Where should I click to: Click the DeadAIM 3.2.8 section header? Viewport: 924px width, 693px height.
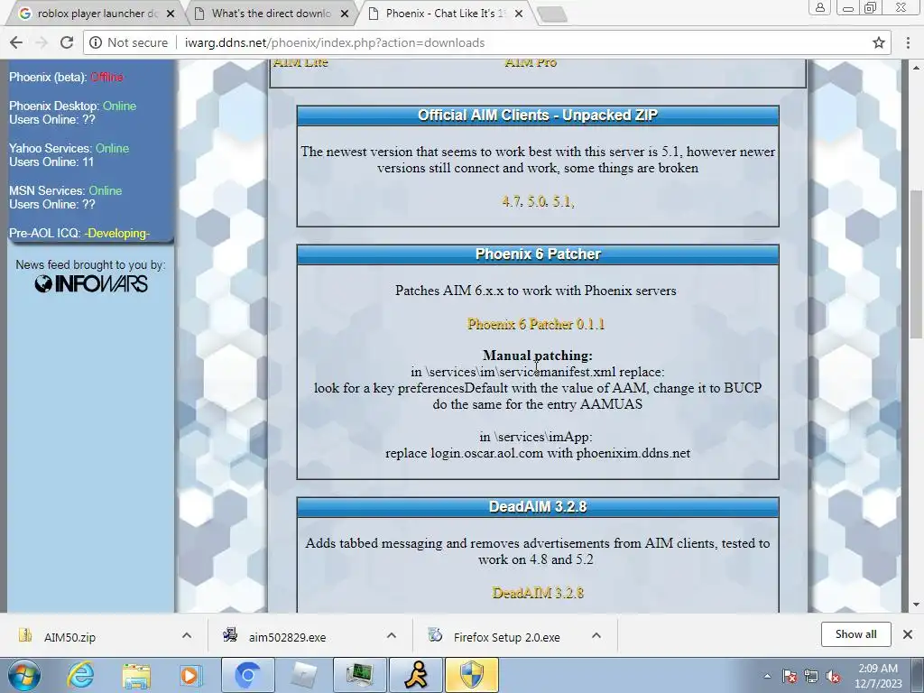point(538,507)
